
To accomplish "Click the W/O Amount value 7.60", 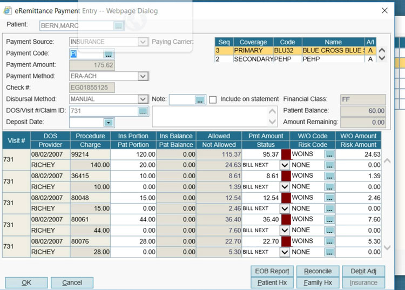I will point(359,220).
